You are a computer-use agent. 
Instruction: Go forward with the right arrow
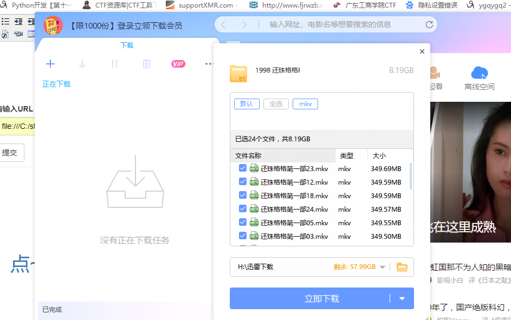pyautogui.click(x=244, y=25)
